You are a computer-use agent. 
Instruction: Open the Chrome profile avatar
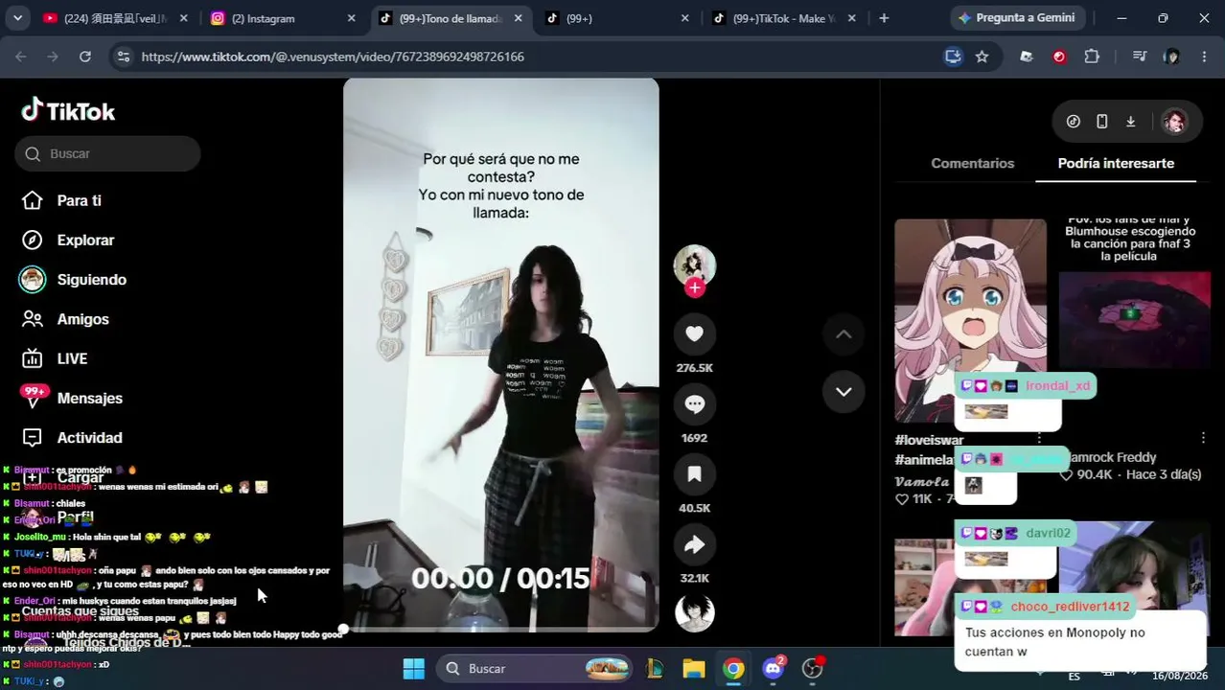(1171, 57)
